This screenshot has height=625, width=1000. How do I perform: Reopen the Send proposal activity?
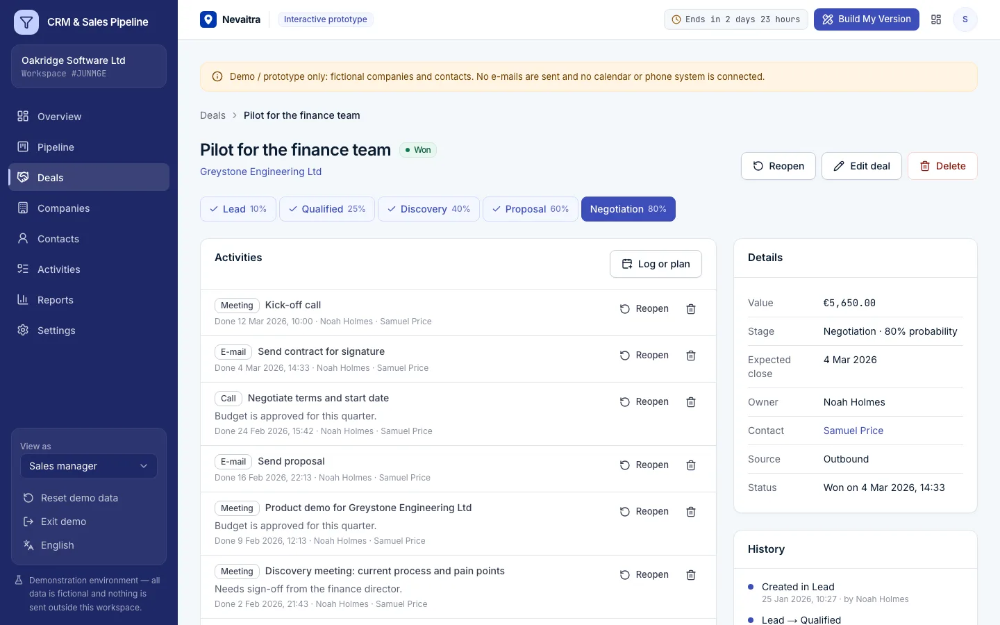(644, 465)
